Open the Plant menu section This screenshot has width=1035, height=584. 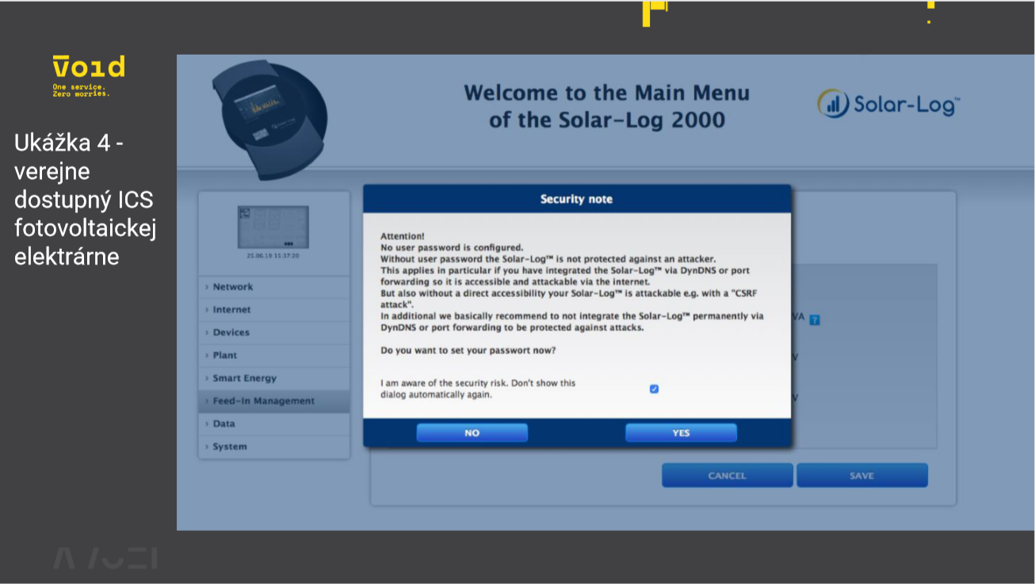(x=273, y=356)
